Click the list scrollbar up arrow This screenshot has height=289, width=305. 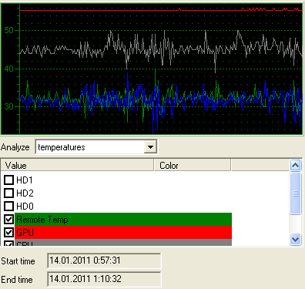coord(295,165)
